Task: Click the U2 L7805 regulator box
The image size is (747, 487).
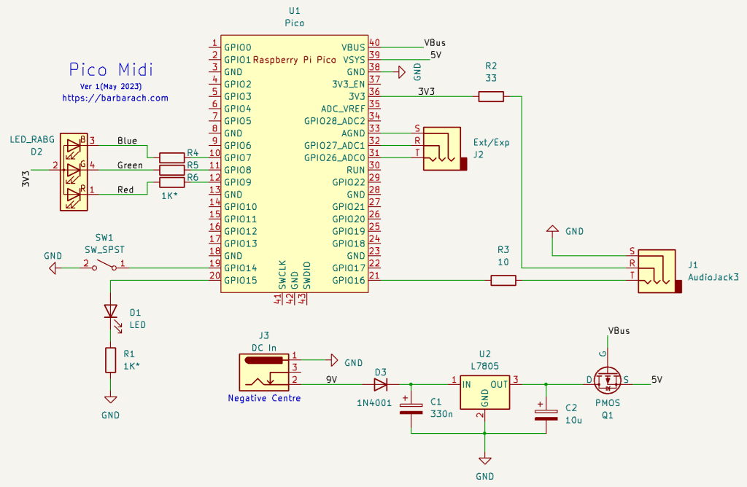Action: 485,394
